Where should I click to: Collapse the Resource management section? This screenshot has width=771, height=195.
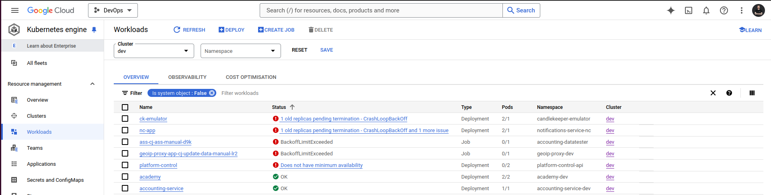coord(92,84)
